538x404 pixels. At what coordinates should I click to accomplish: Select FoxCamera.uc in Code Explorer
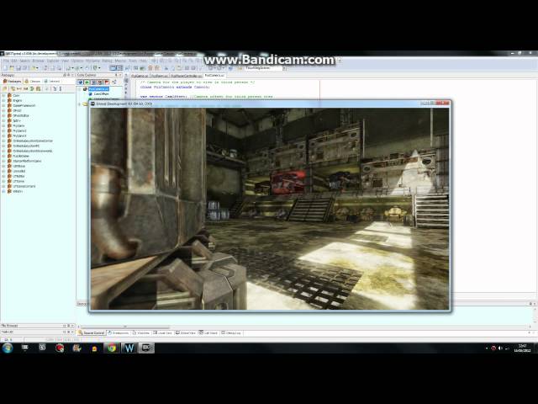(98, 89)
